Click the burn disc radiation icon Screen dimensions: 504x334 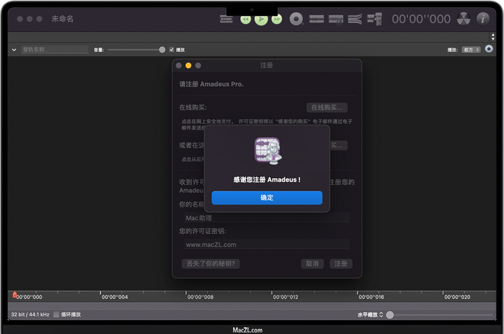pos(463,19)
